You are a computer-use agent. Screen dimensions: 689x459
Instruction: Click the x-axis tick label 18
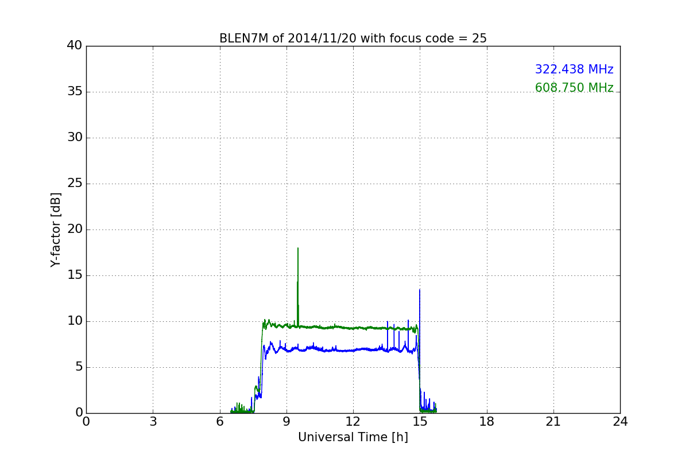pos(487,422)
